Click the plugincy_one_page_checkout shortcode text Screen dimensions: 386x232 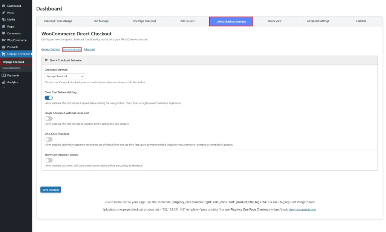(162, 210)
